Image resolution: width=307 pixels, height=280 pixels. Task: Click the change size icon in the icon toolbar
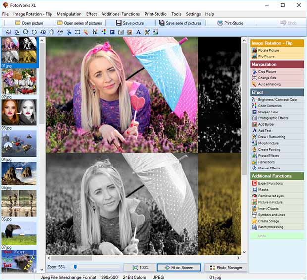(78, 32)
